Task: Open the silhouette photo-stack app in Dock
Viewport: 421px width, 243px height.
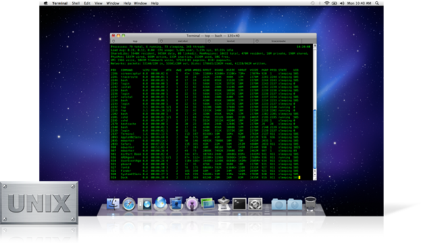Action: [176, 203]
